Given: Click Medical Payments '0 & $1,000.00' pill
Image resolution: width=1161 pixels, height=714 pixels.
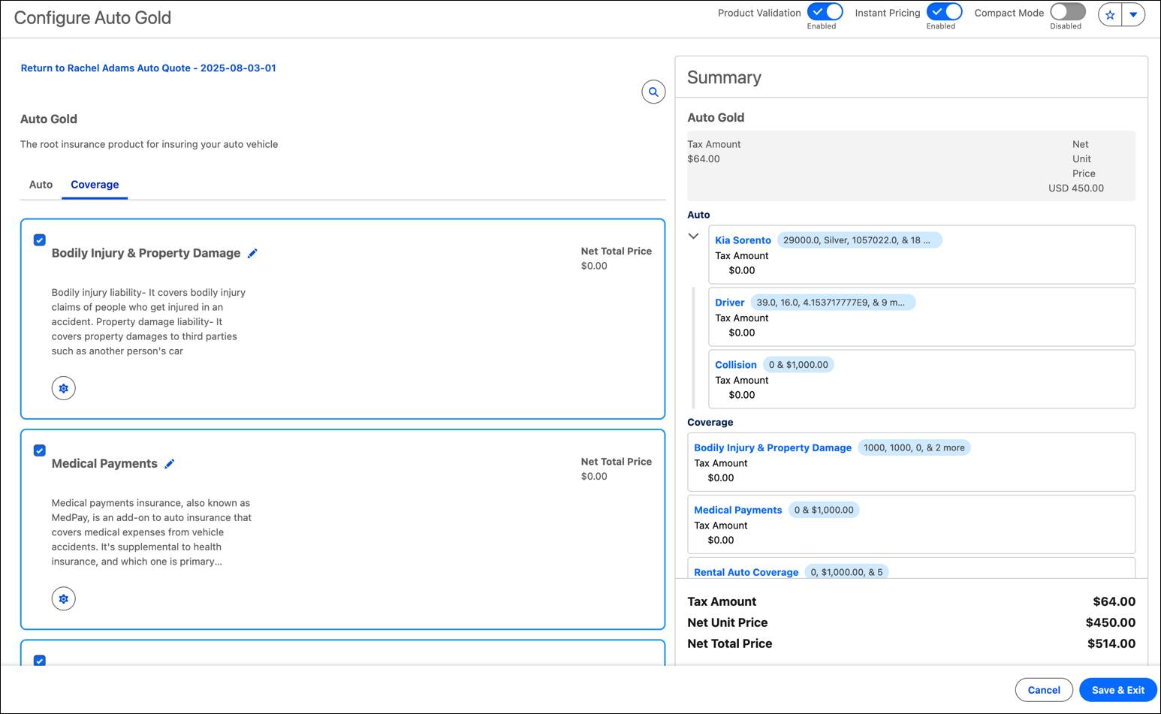Looking at the screenshot, I should tap(824, 510).
